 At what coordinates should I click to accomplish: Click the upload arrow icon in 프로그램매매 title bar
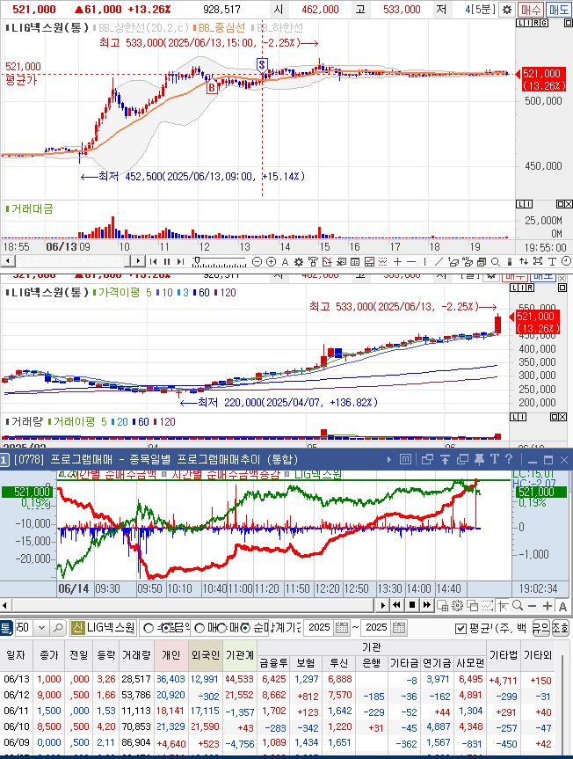click(x=445, y=459)
